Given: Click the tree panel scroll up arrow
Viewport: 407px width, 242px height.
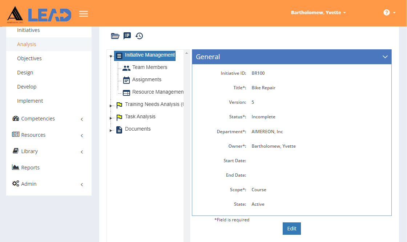Looking at the screenshot, I should click(186, 53).
